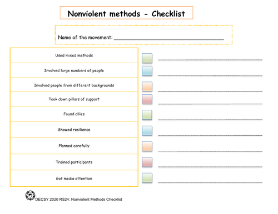Tick the orange box for different backgrounds
This screenshot has width=278, height=214.
click(x=147, y=86)
